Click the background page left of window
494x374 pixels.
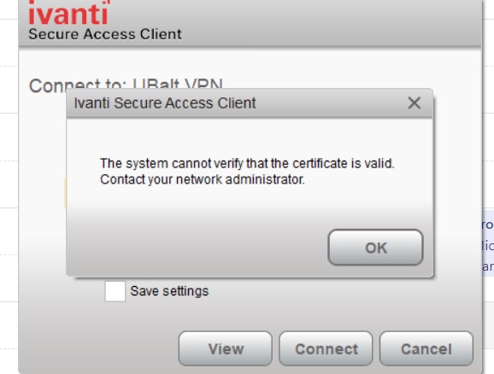point(9,189)
